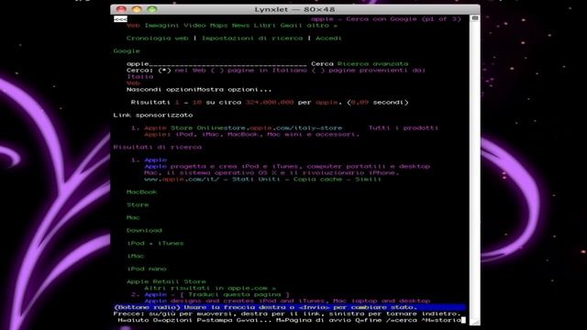Open the Ricerca avanzata link

pos(373,64)
